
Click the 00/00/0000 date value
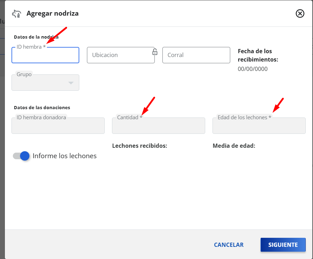(x=252, y=69)
